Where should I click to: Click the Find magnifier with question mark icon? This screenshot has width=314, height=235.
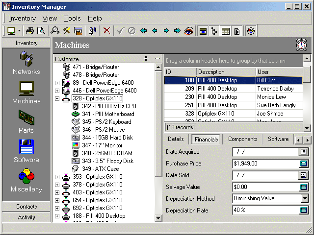(55, 31)
